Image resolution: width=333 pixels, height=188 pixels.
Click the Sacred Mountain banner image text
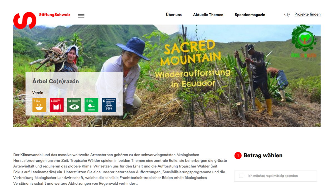click(192, 64)
